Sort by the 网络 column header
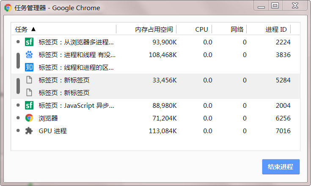The image size is (311, 186). click(x=237, y=29)
